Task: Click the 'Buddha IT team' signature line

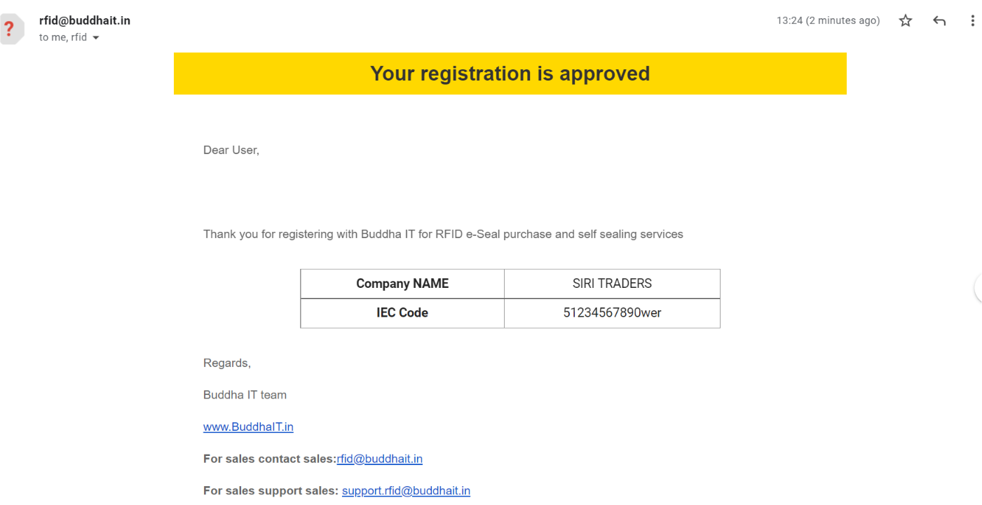Action: coord(245,395)
